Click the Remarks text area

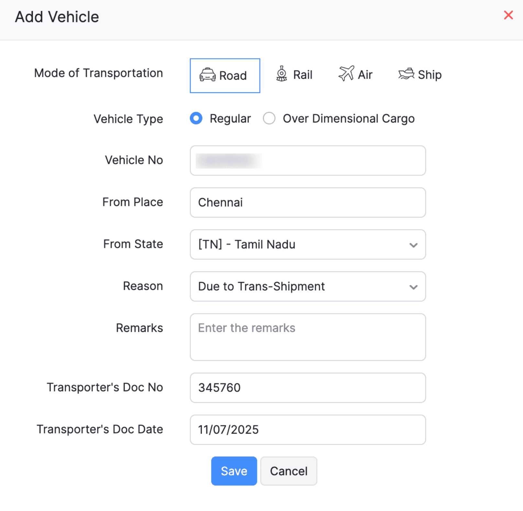[307, 337]
